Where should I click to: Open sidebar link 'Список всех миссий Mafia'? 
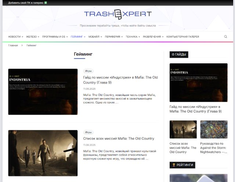pos(183,148)
